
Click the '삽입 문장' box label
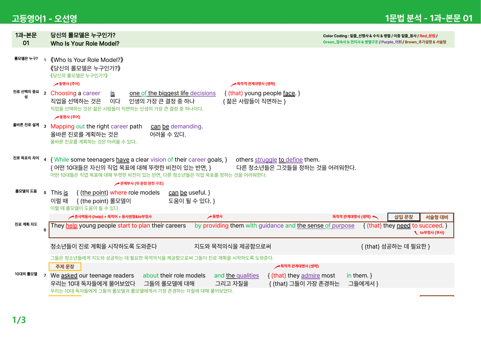[x=404, y=217]
